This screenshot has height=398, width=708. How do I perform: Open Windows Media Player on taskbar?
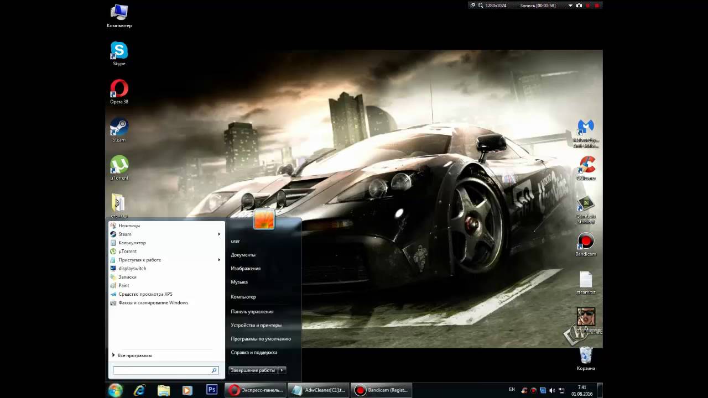point(187,390)
